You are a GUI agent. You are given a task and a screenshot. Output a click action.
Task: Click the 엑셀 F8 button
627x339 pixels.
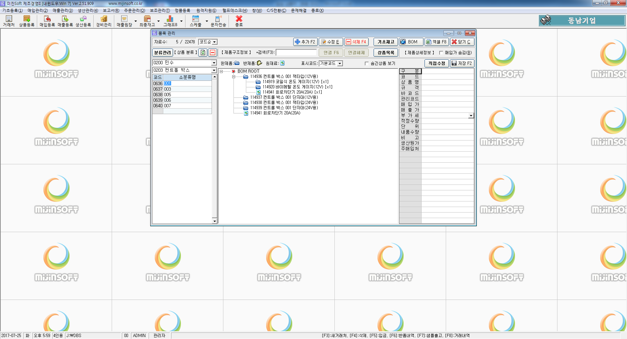[x=437, y=42]
